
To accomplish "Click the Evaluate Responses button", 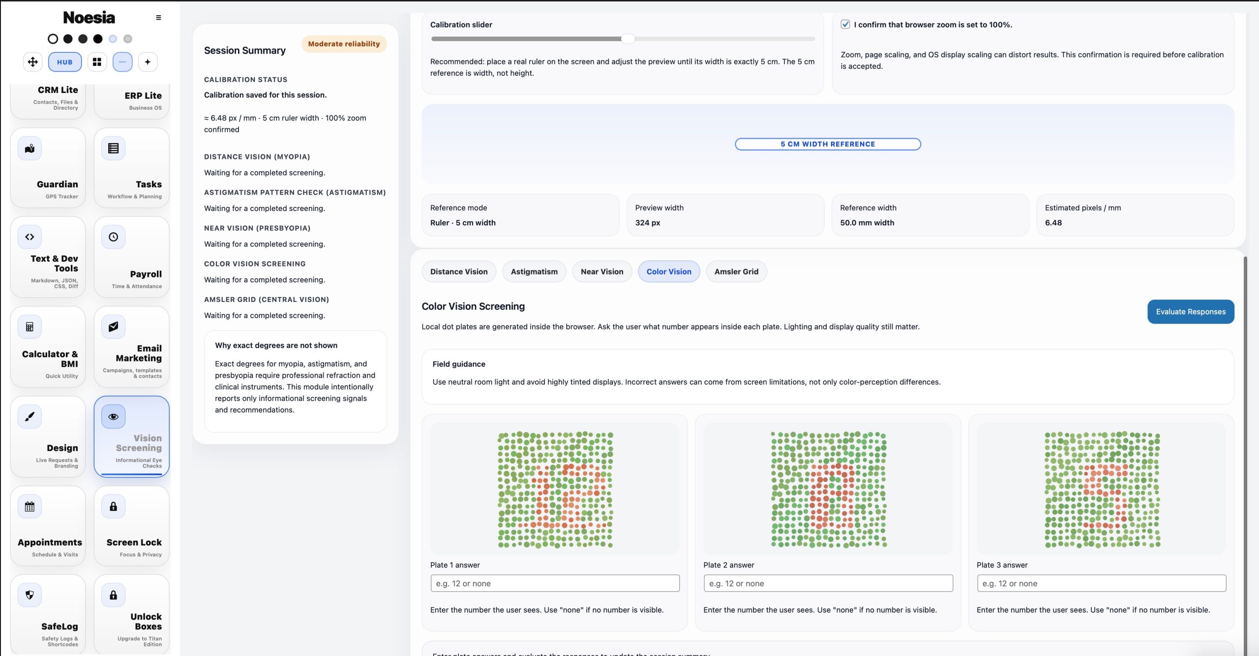I will [x=1191, y=312].
